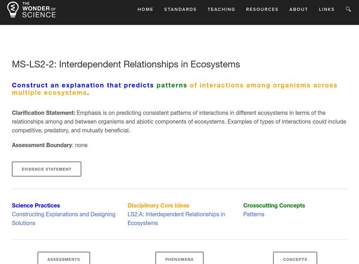Screen dimensions: 359x264
Task: Open the search magnifier in the navbar
Action: click(x=348, y=9)
